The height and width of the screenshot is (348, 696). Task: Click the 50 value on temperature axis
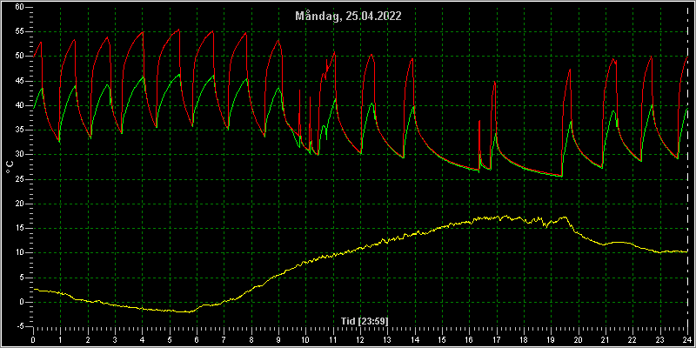pyautogui.click(x=18, y=57)
